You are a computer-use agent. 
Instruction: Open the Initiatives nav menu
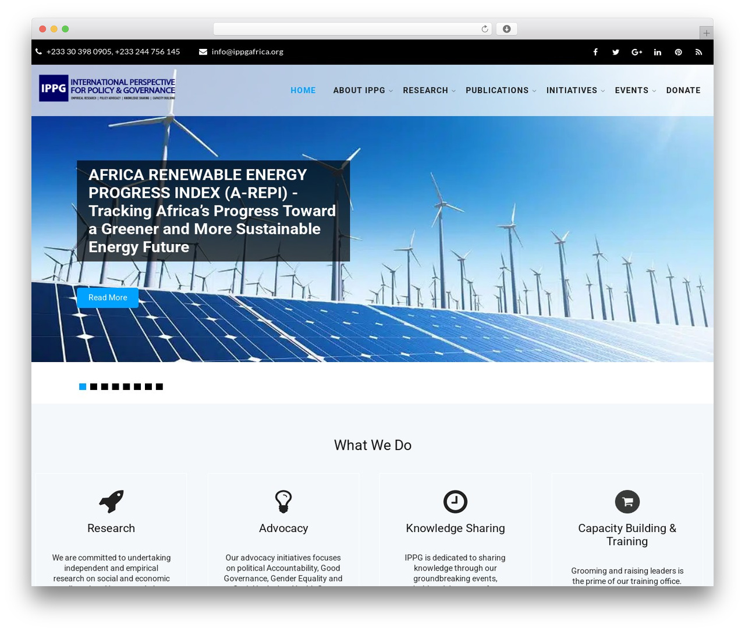tap(572, 90)
